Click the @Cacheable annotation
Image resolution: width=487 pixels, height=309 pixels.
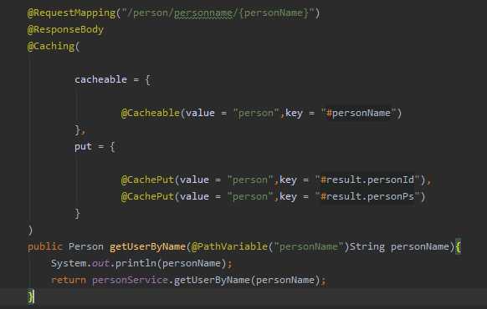pyautogui.click(x=151, y=113)
